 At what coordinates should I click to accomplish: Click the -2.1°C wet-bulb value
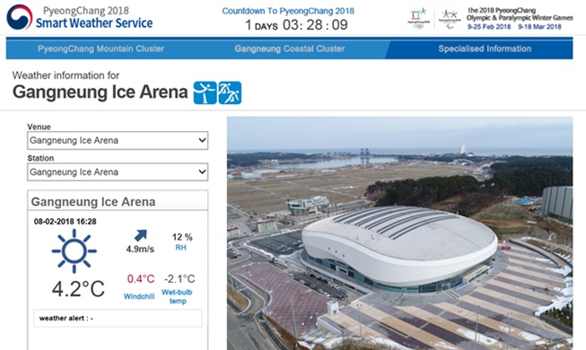click(179, 279)
